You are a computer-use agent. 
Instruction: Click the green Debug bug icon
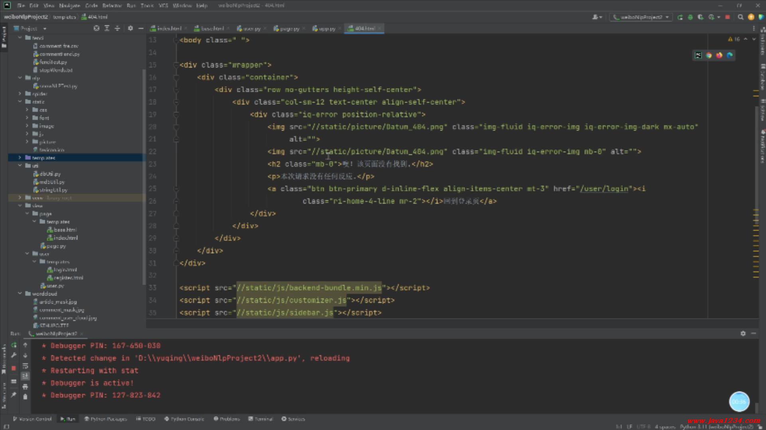[x=690, y=17]
